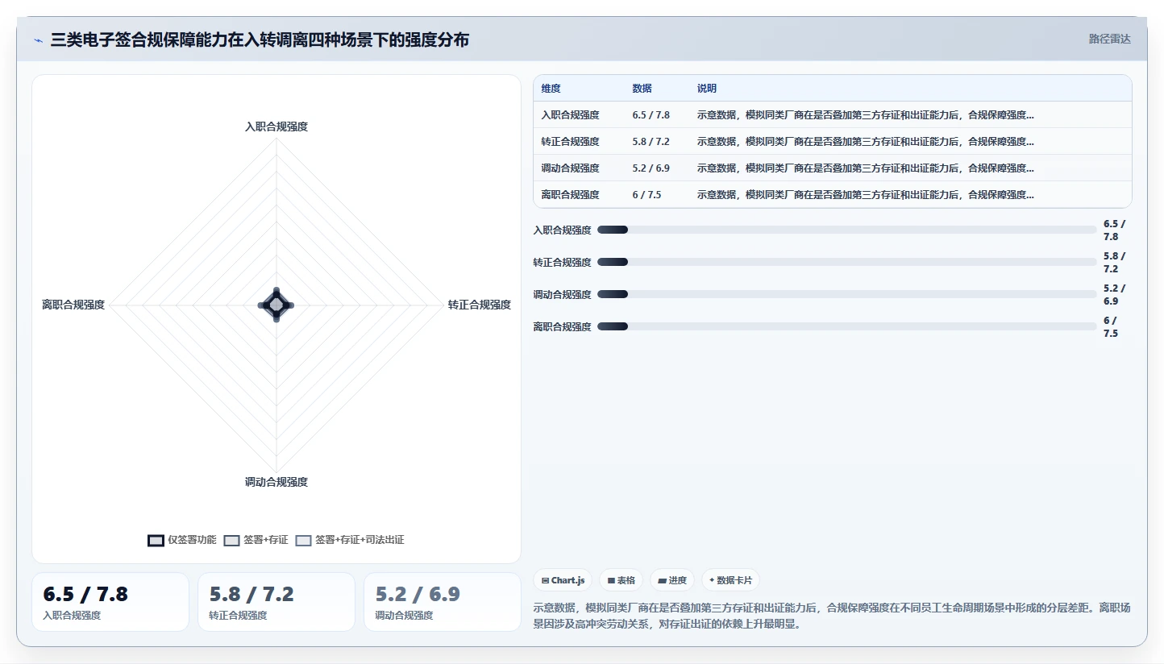Viewport: 1164px width, 664px height.
Task: Open the 5.2 / 6.9 调动合规强度 card
Action: point(443,602)
